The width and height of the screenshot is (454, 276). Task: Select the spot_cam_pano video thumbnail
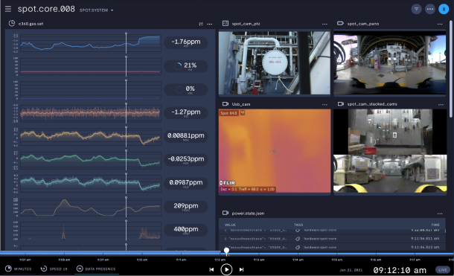[390, 62]
